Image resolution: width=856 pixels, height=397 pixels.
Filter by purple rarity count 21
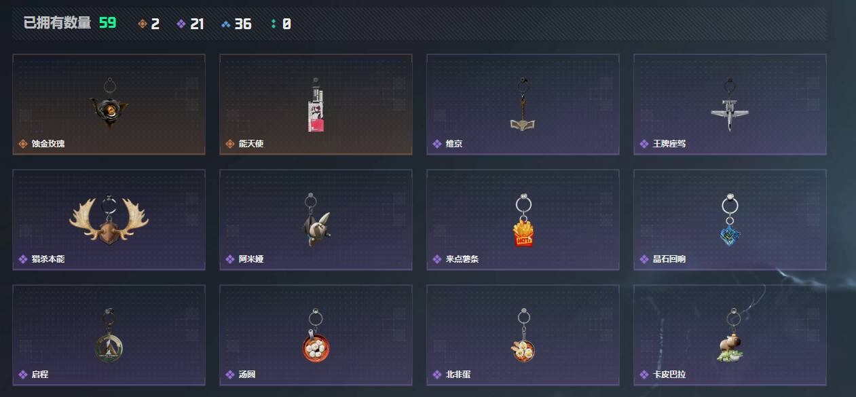[x=190, y=24]
